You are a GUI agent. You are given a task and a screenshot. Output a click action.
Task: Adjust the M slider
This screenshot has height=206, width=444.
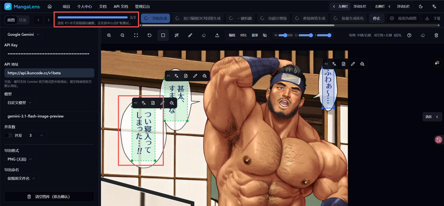tap(285, 35)
